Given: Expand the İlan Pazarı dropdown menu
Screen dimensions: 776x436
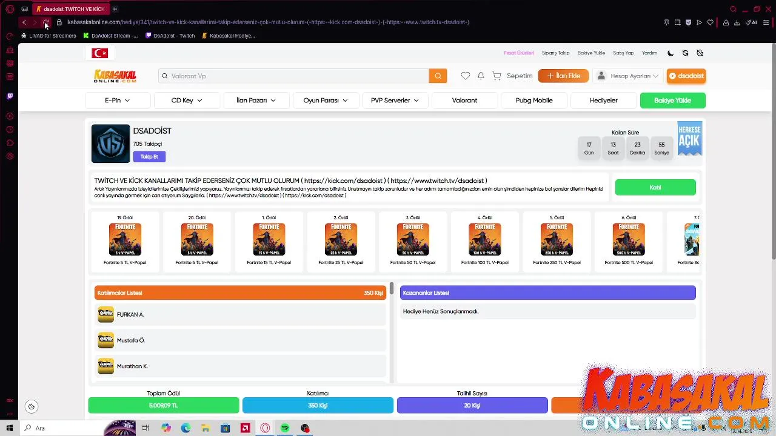Looking at the screenshot, I should click(x=256, y=101).
